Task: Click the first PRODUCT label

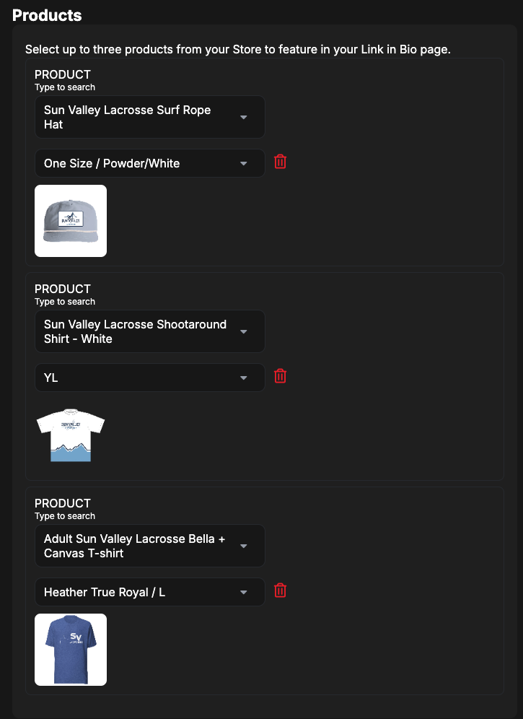Action: point(62,75)
